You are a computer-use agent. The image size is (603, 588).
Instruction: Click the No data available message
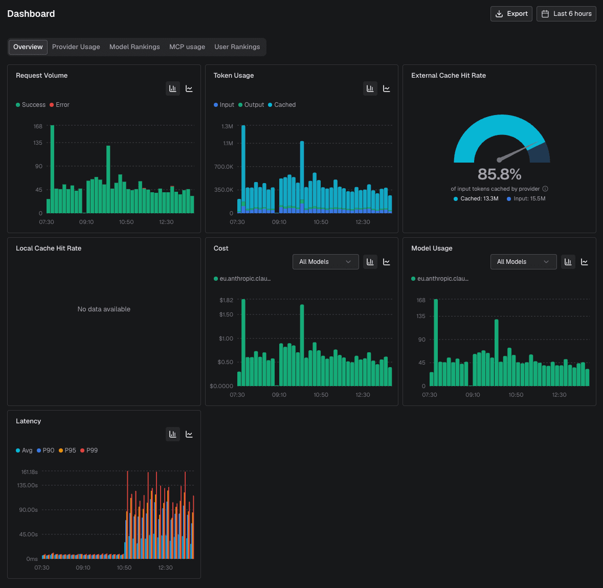pyautogui.click(x=104, y=309)
